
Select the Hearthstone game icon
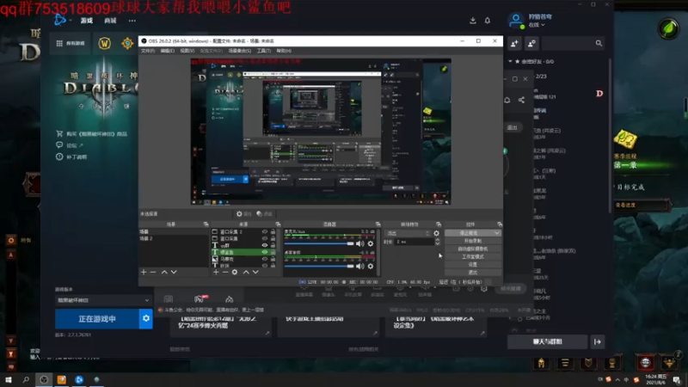click(x=127, y=43)
